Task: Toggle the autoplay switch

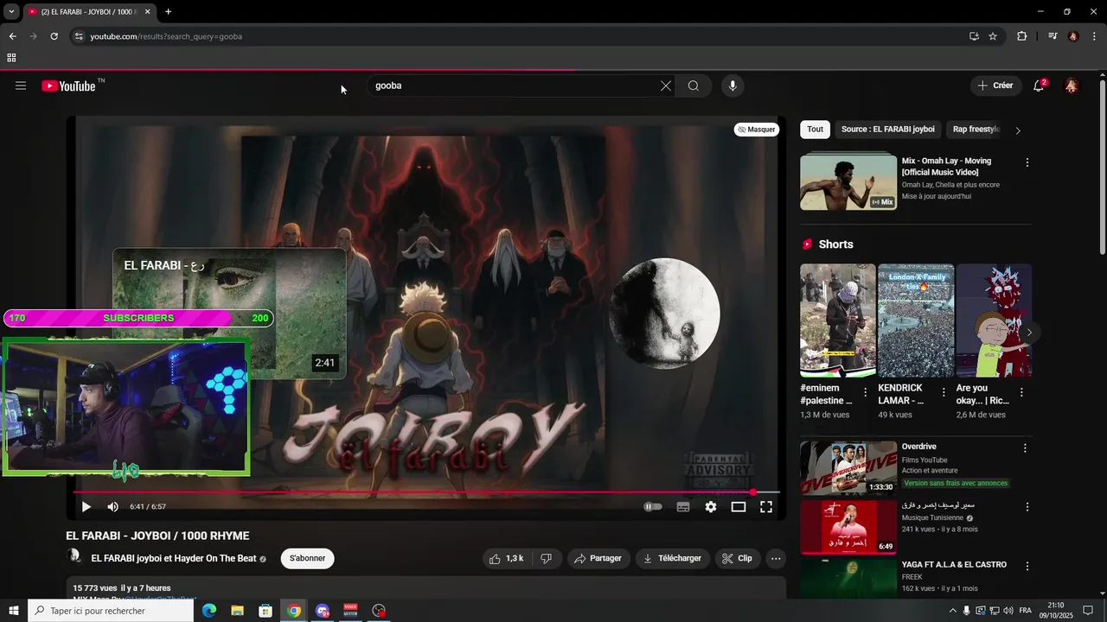Action: (x=653, y=507)
